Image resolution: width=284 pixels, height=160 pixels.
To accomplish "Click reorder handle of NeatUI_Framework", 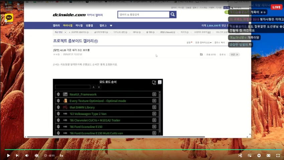I will [x=58, y=94].
